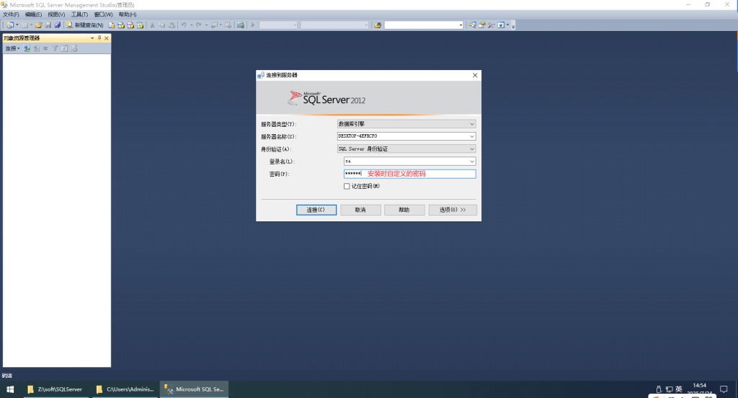Screen dimensions: 738x398
Task: Close the Object Explorer panel
Action: [x=107, y=38]
